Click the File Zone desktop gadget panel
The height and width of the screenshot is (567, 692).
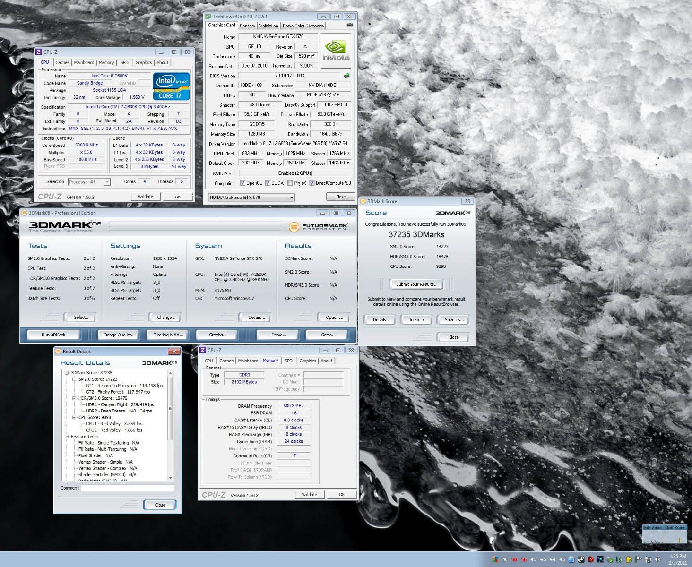(653, 534)
